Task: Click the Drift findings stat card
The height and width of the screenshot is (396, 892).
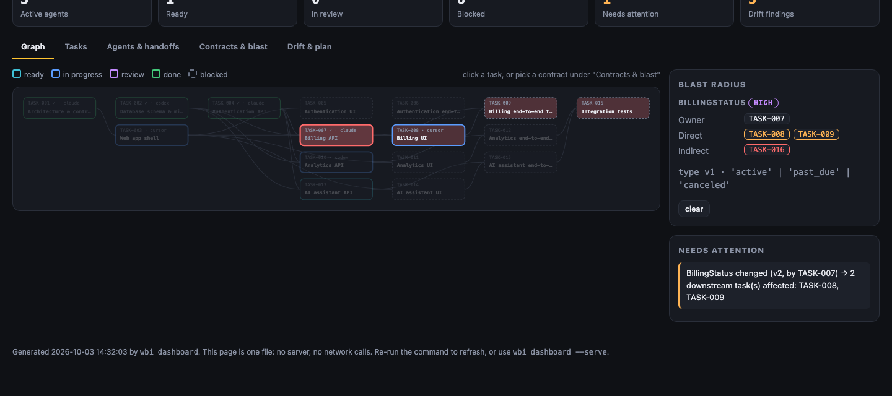Action: click(x=810, y=13)
